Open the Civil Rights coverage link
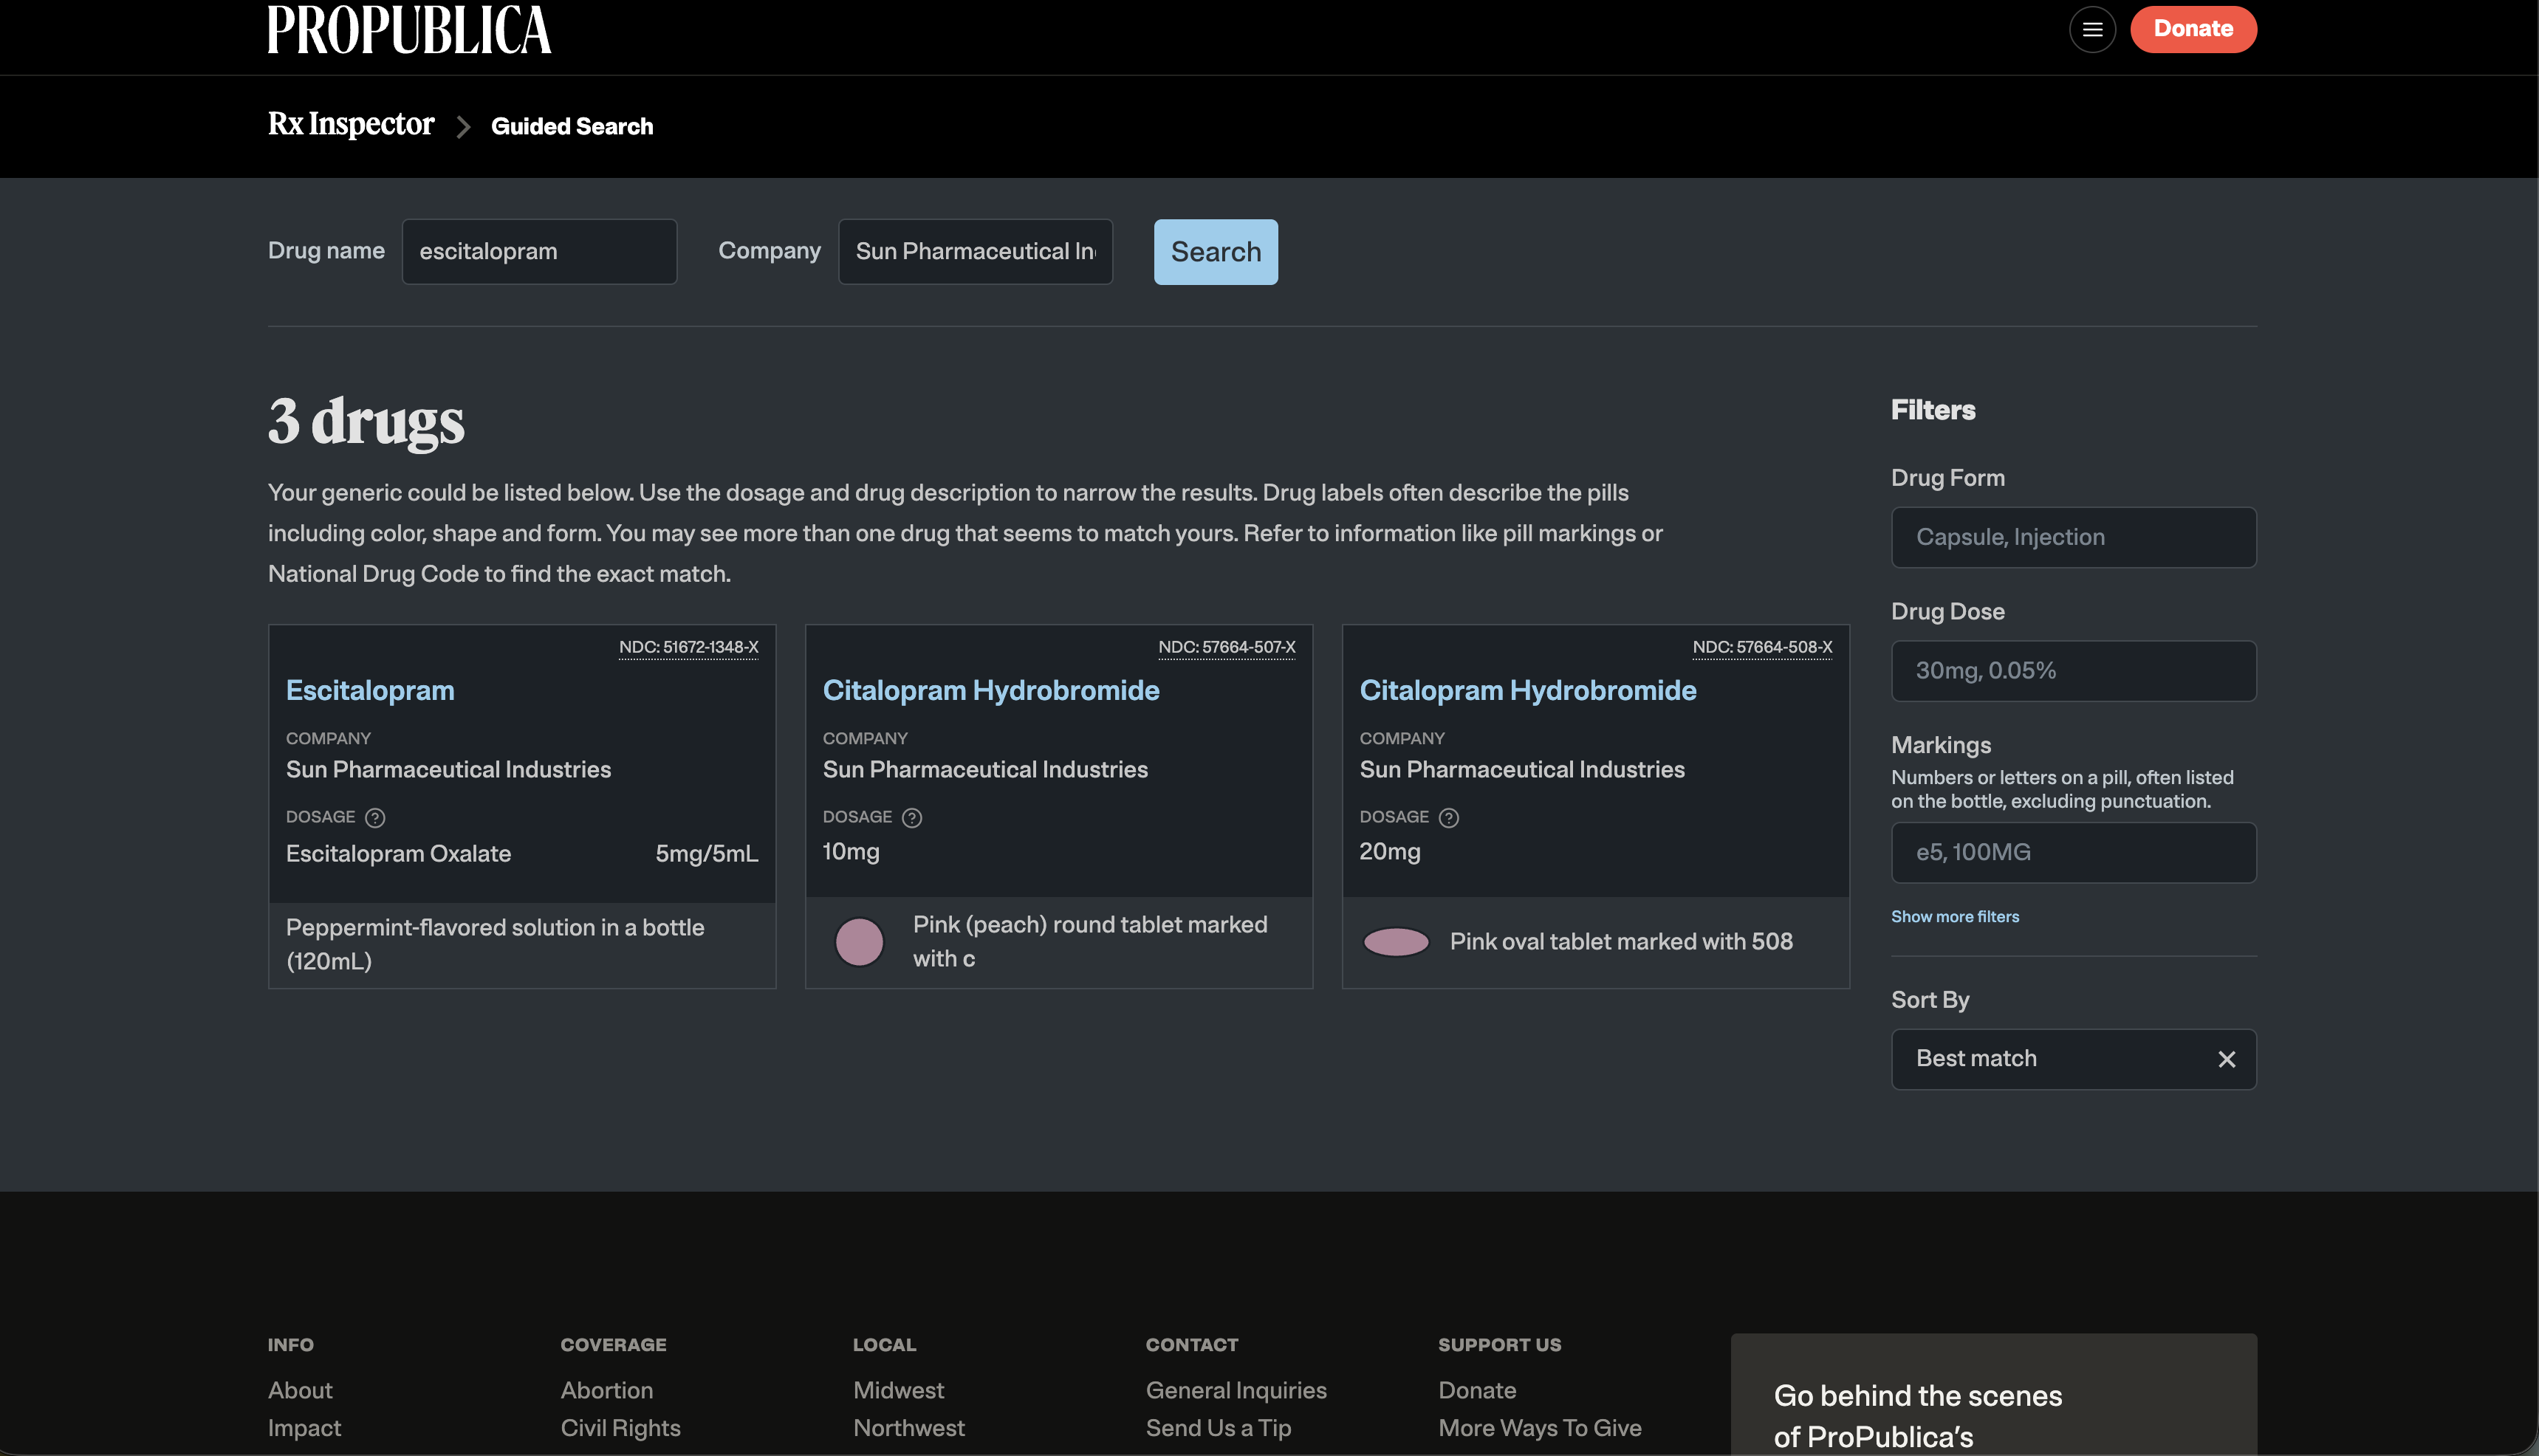2539x1456 pixels. [x=620, y=1427]
